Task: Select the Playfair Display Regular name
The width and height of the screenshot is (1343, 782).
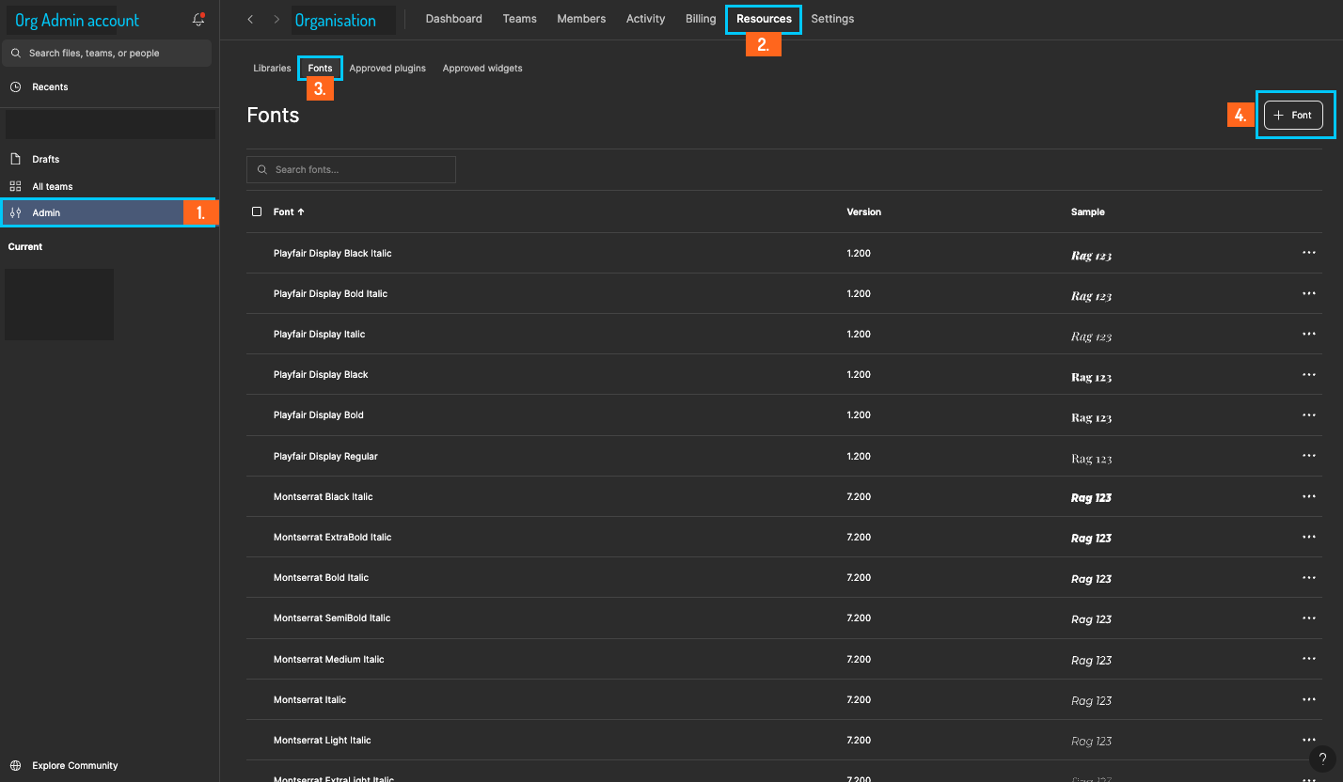Action: (x=325, y=456)
